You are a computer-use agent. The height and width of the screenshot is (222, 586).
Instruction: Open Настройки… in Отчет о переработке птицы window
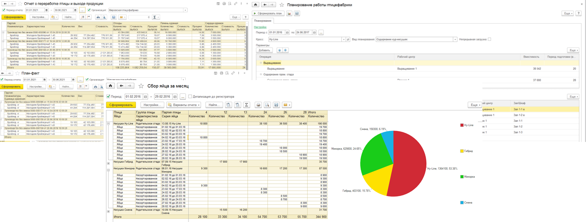39,17
